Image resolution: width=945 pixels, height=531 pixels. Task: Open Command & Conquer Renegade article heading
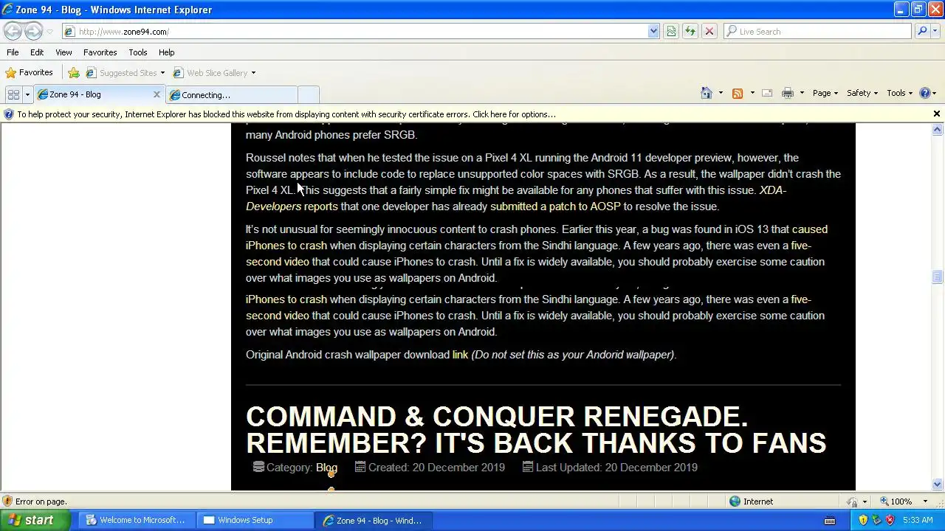(x=536, y=430)
